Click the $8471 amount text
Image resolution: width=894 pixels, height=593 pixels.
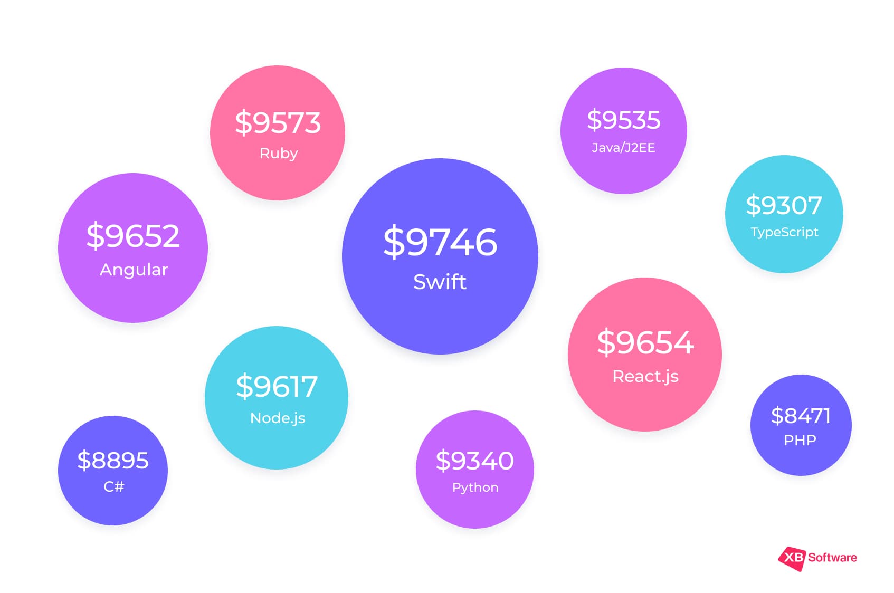click(x=801, y=416)
